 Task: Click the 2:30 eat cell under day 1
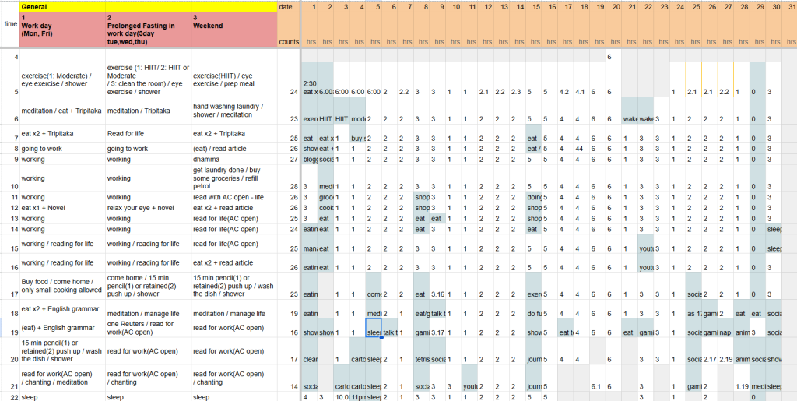point(309,87)
